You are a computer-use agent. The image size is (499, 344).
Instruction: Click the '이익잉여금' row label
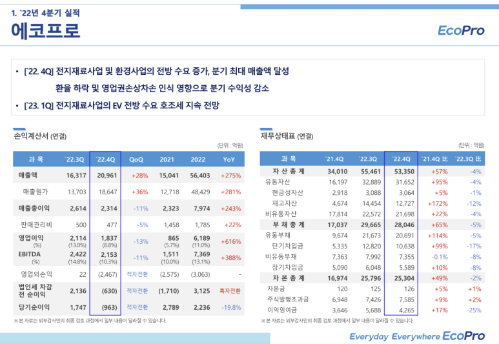tap(282, 310)
